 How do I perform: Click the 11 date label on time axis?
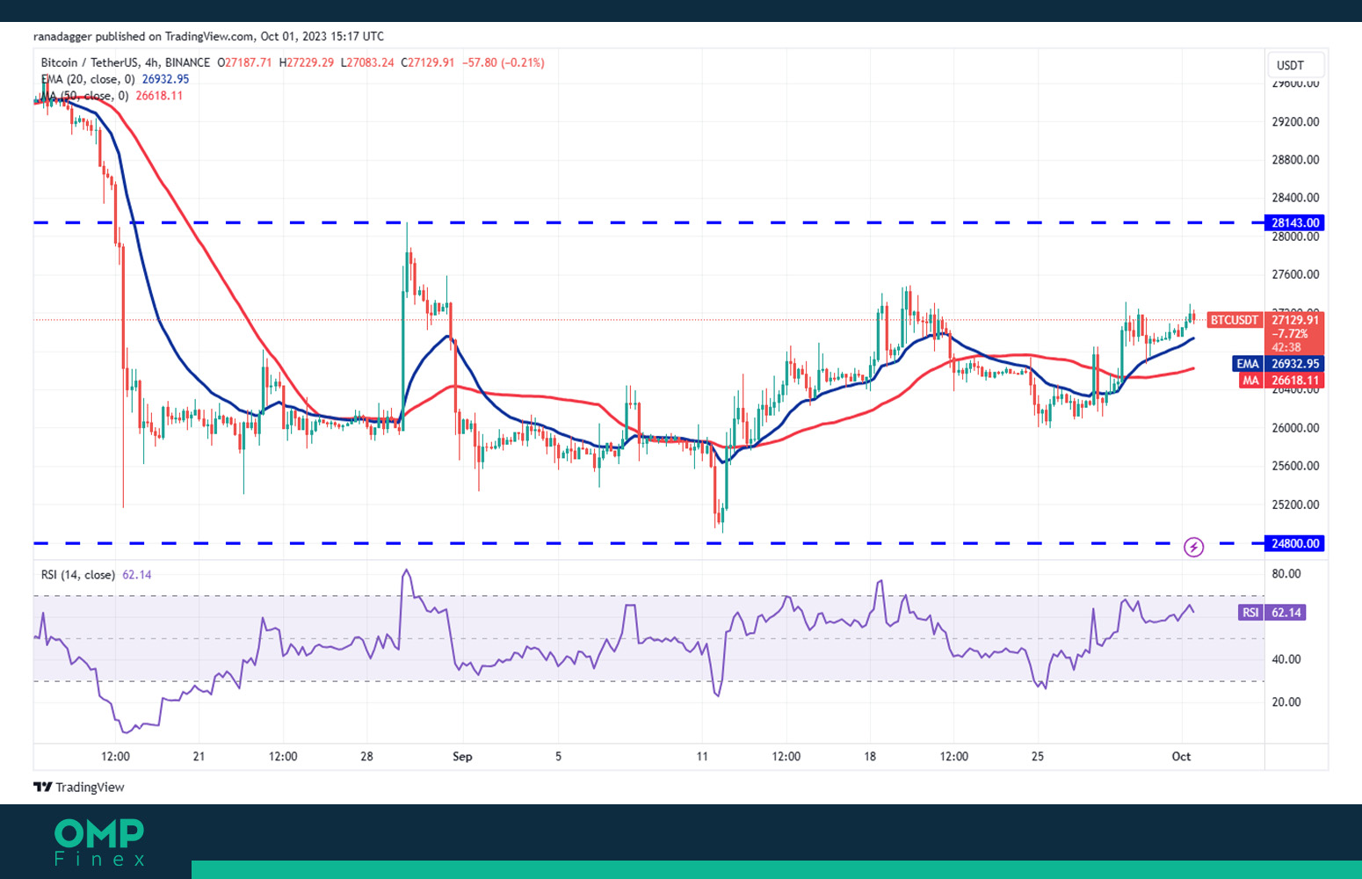coord(702,757)
